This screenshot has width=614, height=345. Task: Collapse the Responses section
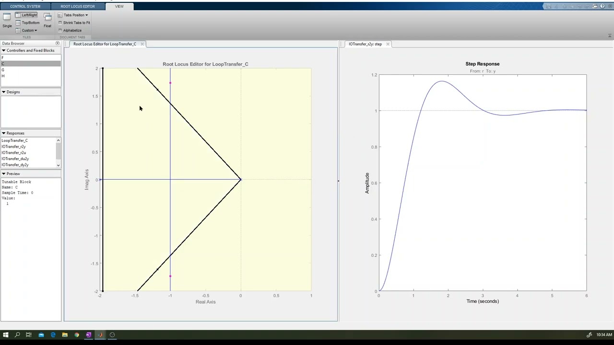[3, 133]
